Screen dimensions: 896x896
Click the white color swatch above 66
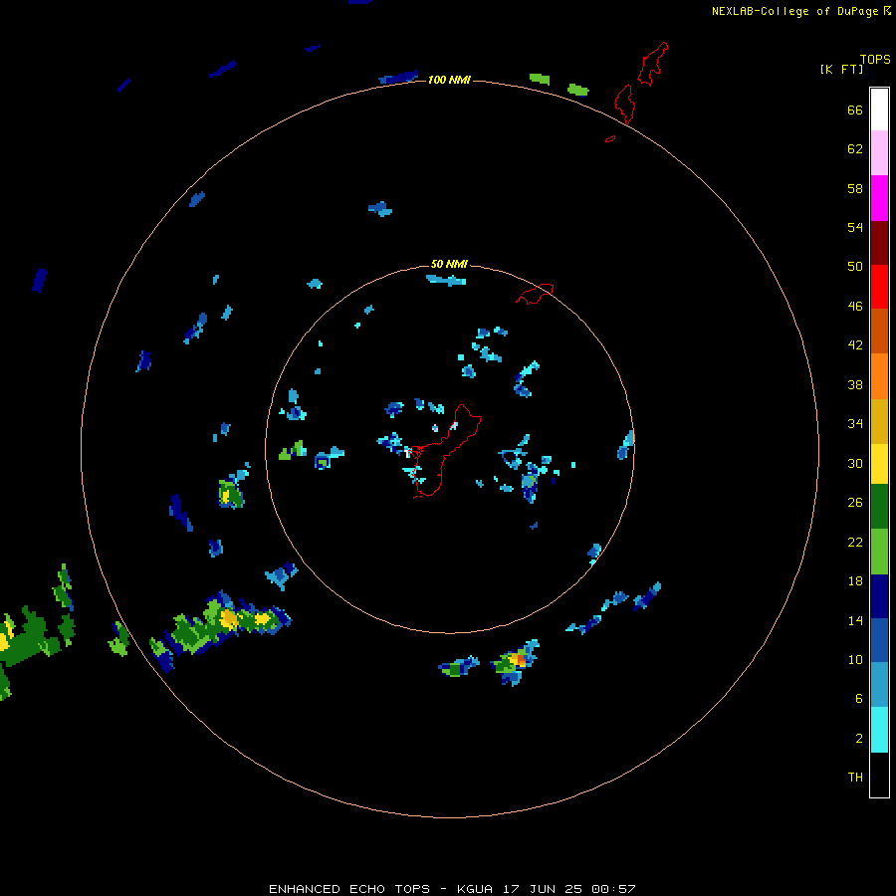[x=879, y=110]
